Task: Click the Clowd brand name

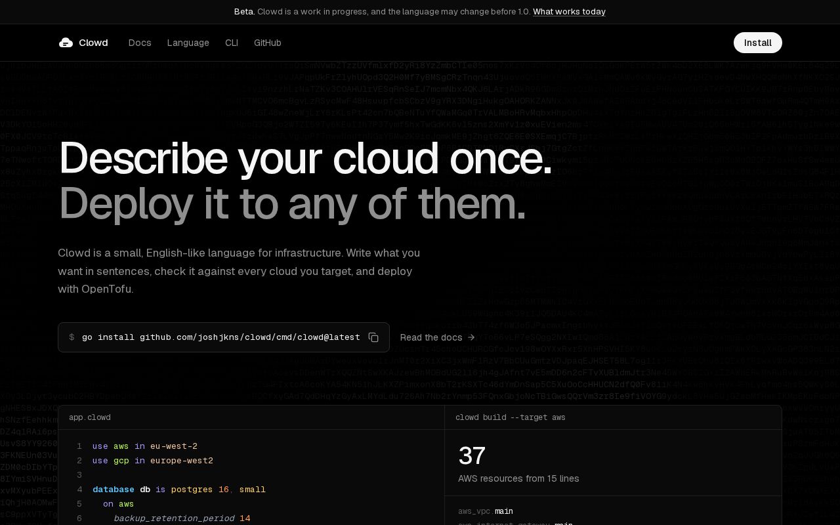Action: pyautogui.click(x=93, y=43)
